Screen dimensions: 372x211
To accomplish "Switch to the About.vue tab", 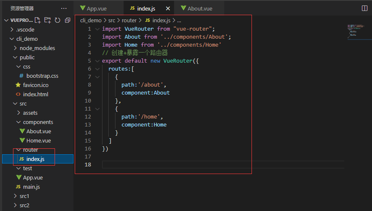I will point(199,8).
